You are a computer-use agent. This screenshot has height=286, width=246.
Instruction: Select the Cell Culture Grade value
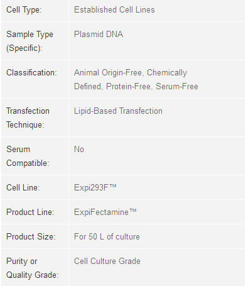point(107,261)
